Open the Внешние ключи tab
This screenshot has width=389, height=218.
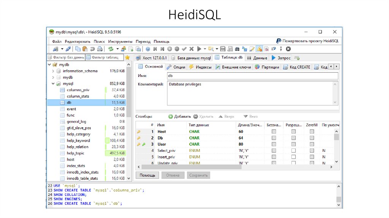233,67
